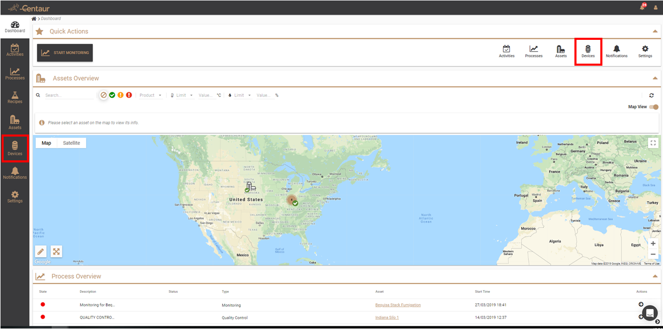Enter fullscreen mode on the map

coord(653,143)
